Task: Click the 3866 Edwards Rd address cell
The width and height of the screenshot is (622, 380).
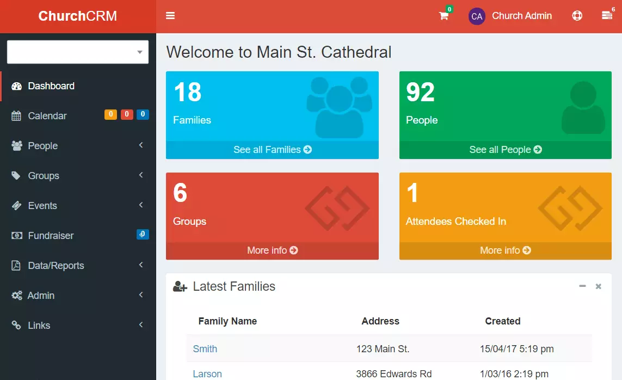Action: click(x=393, y=374)
